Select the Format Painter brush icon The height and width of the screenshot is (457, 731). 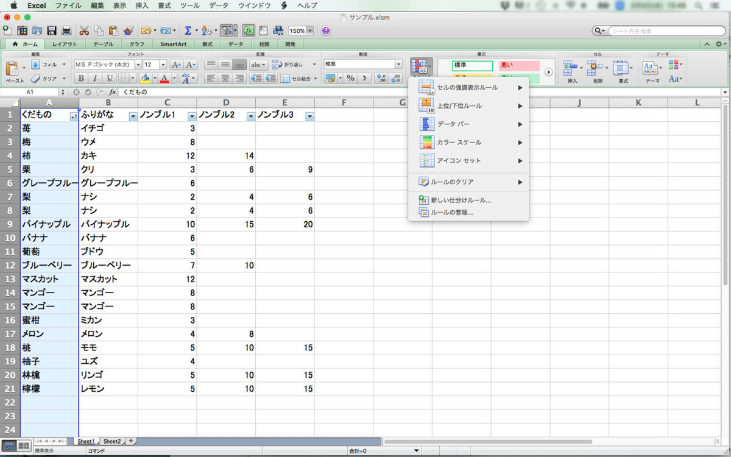128,30
